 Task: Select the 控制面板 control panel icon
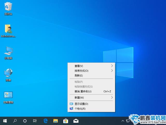coord(8,95)
